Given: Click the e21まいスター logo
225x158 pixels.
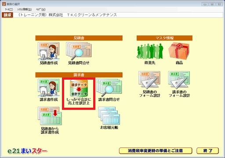Looking at the screenshot, I should (x=27, y=151).
